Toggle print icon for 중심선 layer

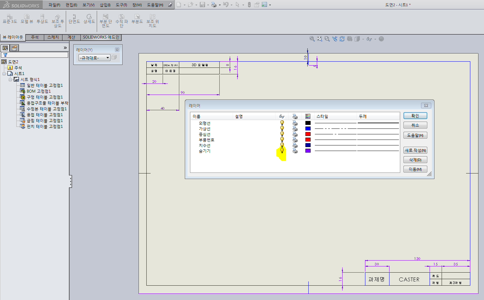[295, 134]
